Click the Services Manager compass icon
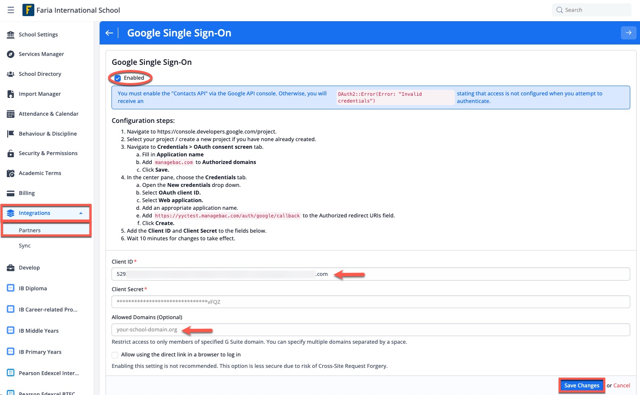 coord(11,54)
